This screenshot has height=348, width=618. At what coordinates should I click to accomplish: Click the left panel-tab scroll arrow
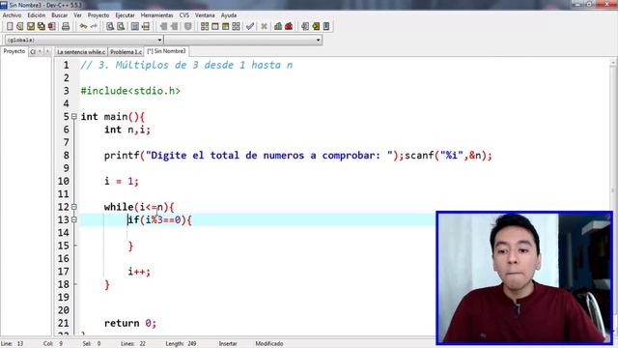tap(40, 51)
